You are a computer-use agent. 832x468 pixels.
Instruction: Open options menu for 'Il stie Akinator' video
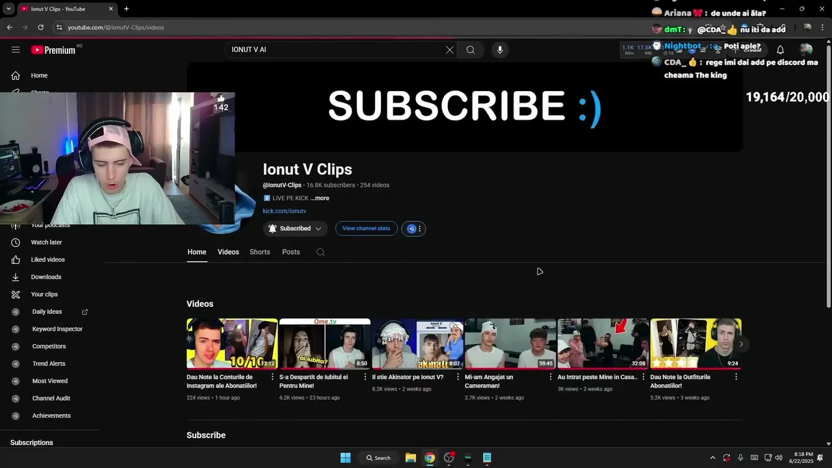click(458, 377)
